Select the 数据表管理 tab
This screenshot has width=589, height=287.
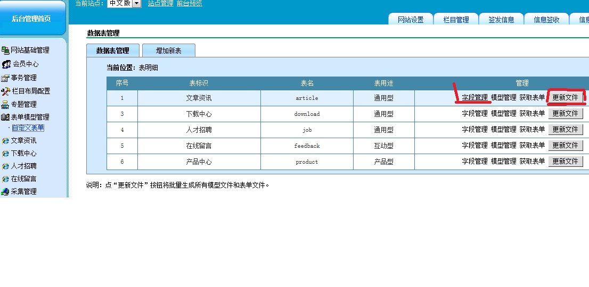point(112,50)
